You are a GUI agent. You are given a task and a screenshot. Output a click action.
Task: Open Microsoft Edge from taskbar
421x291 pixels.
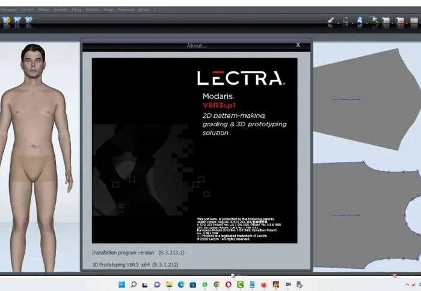click(x=181, y=284)
